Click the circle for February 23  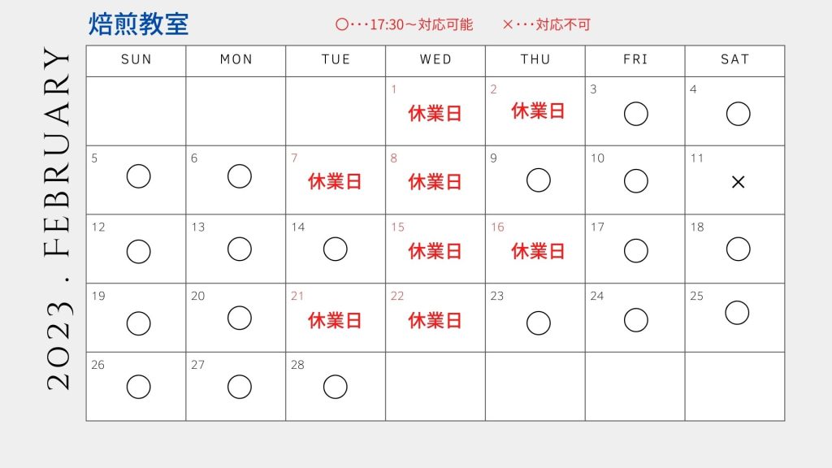tap(538, 323)
